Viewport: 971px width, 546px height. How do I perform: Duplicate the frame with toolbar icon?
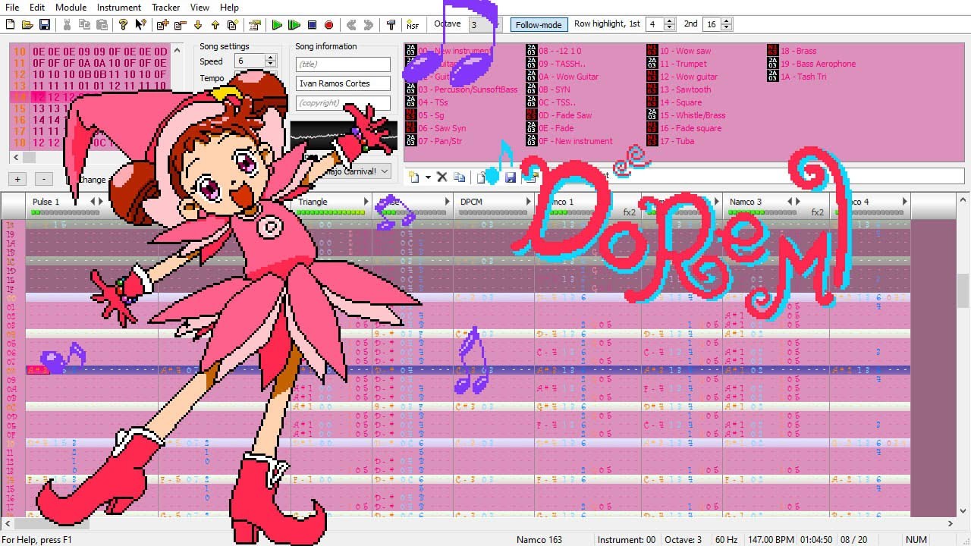(232, 25)
